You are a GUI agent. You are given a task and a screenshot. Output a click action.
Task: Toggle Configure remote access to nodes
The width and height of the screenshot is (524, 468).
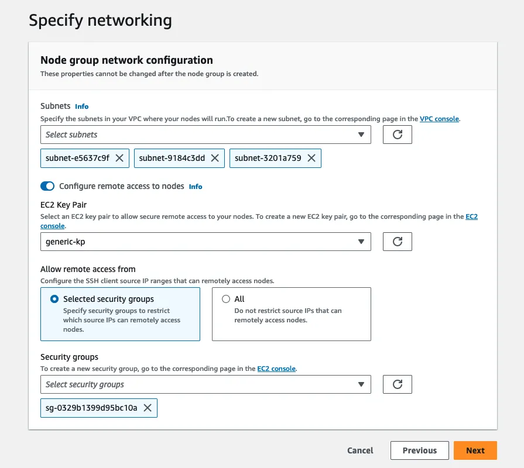(47, 186)
